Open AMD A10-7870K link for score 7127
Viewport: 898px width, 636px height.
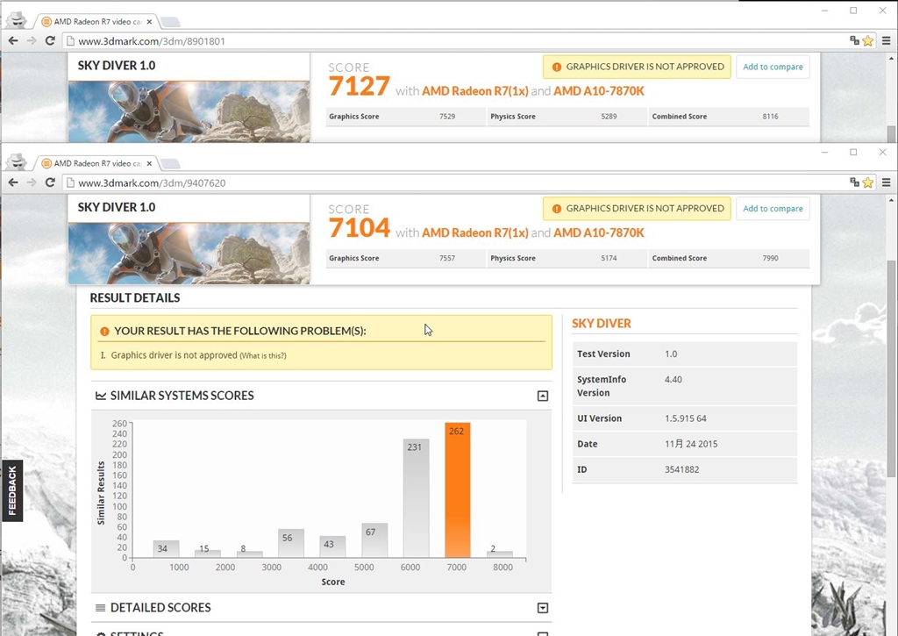coord(598,90)
